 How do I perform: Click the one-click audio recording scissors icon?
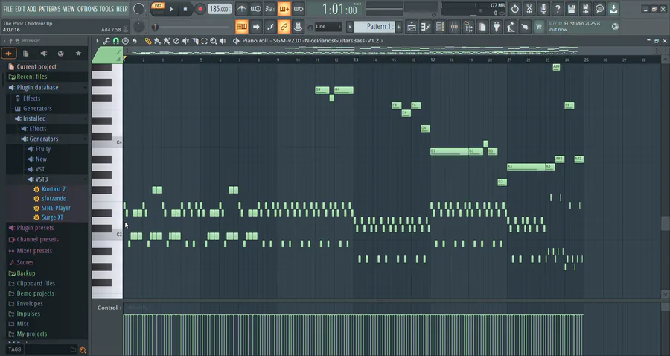click(x=529, y=8)
